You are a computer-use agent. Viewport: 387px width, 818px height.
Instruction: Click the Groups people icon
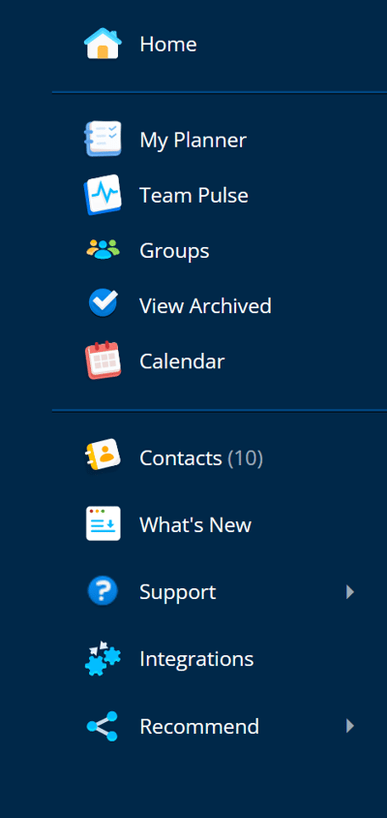coord(103,250)
